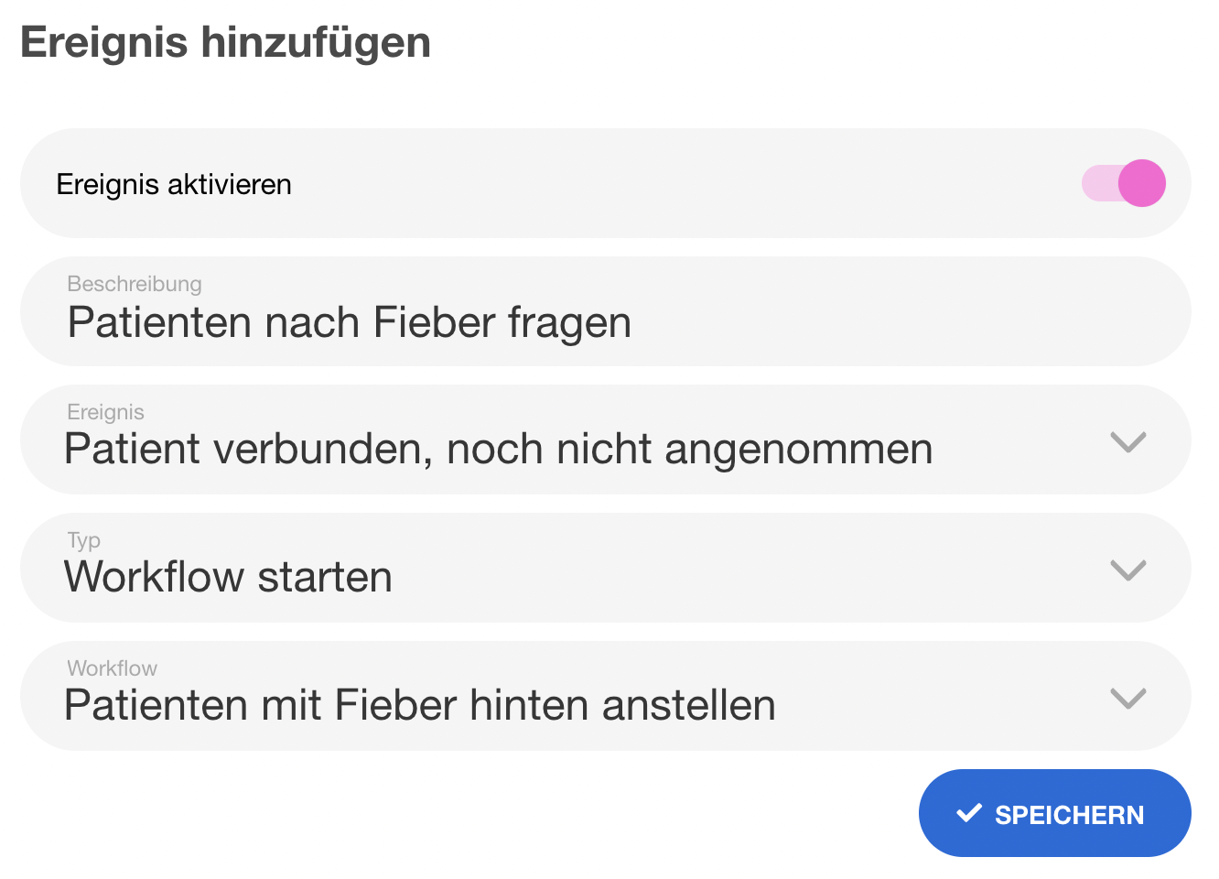Select 'Patienten mit Fieber hinten anstellen' value

[420, 706]
